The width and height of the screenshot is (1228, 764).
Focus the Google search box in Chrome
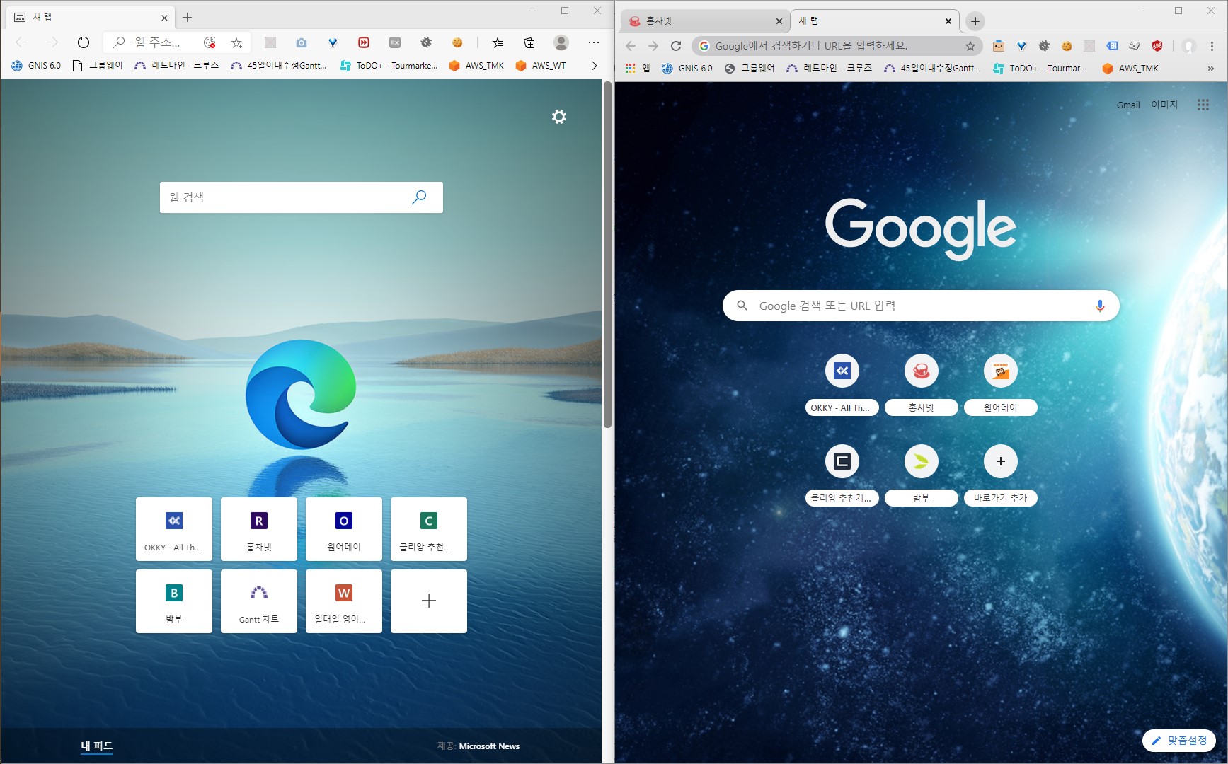(x=920, y=306)
